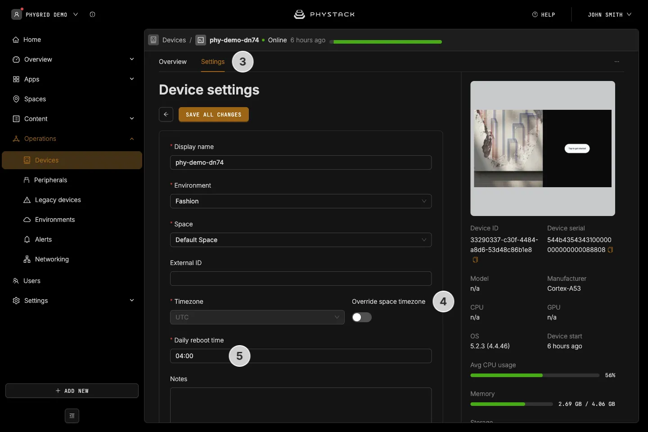
Task: Click SAVE ALL CHANGES button
Action: click(x=214, y=114)
